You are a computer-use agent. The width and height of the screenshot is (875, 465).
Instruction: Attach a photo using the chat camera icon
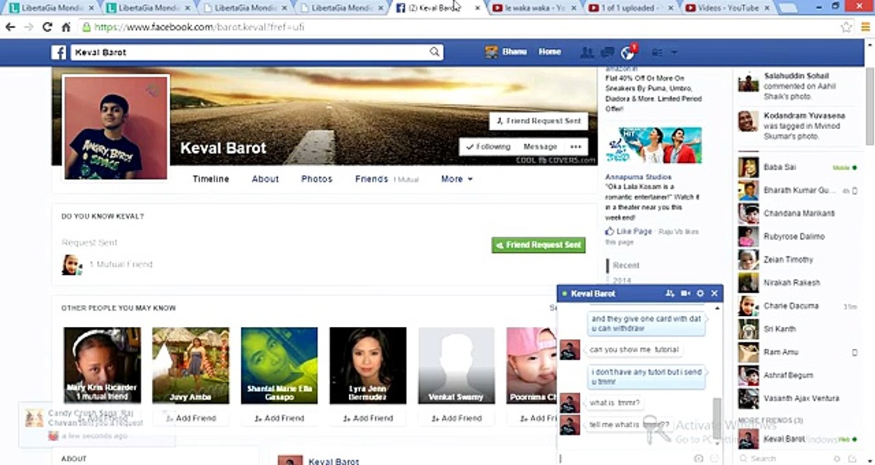click(698, 458)
